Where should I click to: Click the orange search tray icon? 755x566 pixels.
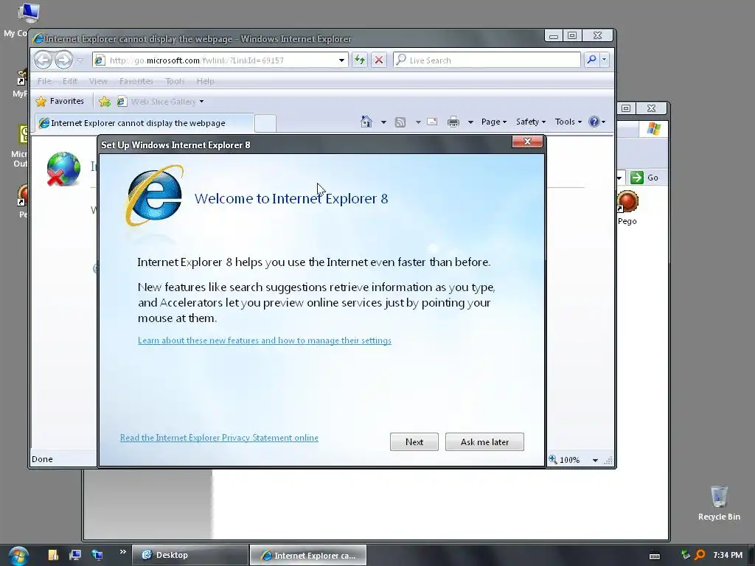(700, 555)
